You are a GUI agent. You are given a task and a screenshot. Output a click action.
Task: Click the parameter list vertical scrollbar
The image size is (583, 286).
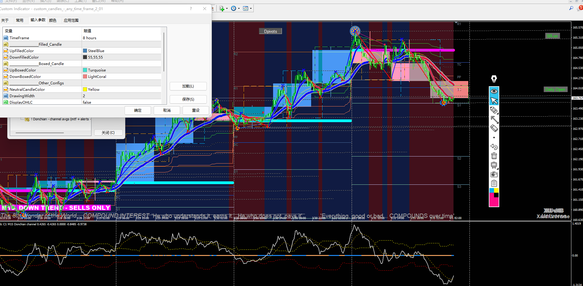(x=164, y=52)
